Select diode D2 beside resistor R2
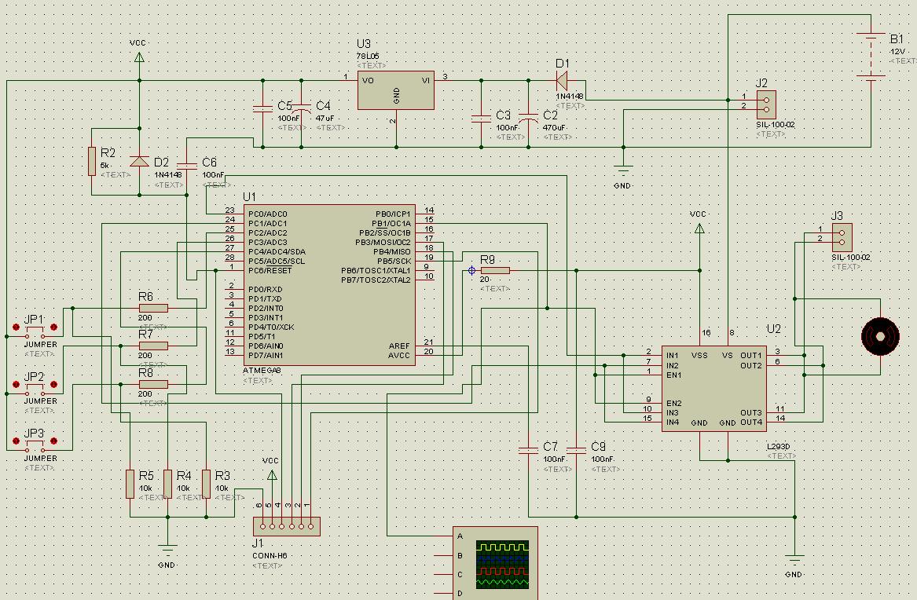 click(x=139, y=162)
